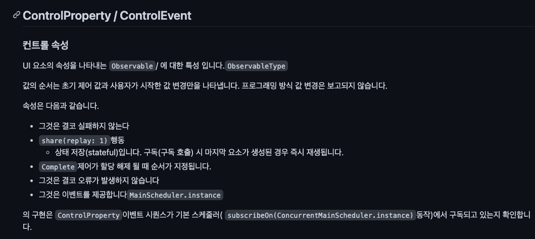This screenshot has height=239, width=535.
Task: Click the word 행동 after share(replay: 1)
Action: (117, 140)
